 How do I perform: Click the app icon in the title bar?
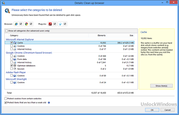[3, 3]
